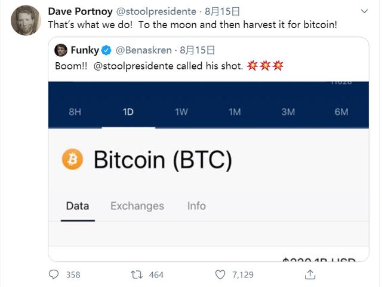Switch chart to 1W range
Screen dimensions: 382x287
point(181,112)
